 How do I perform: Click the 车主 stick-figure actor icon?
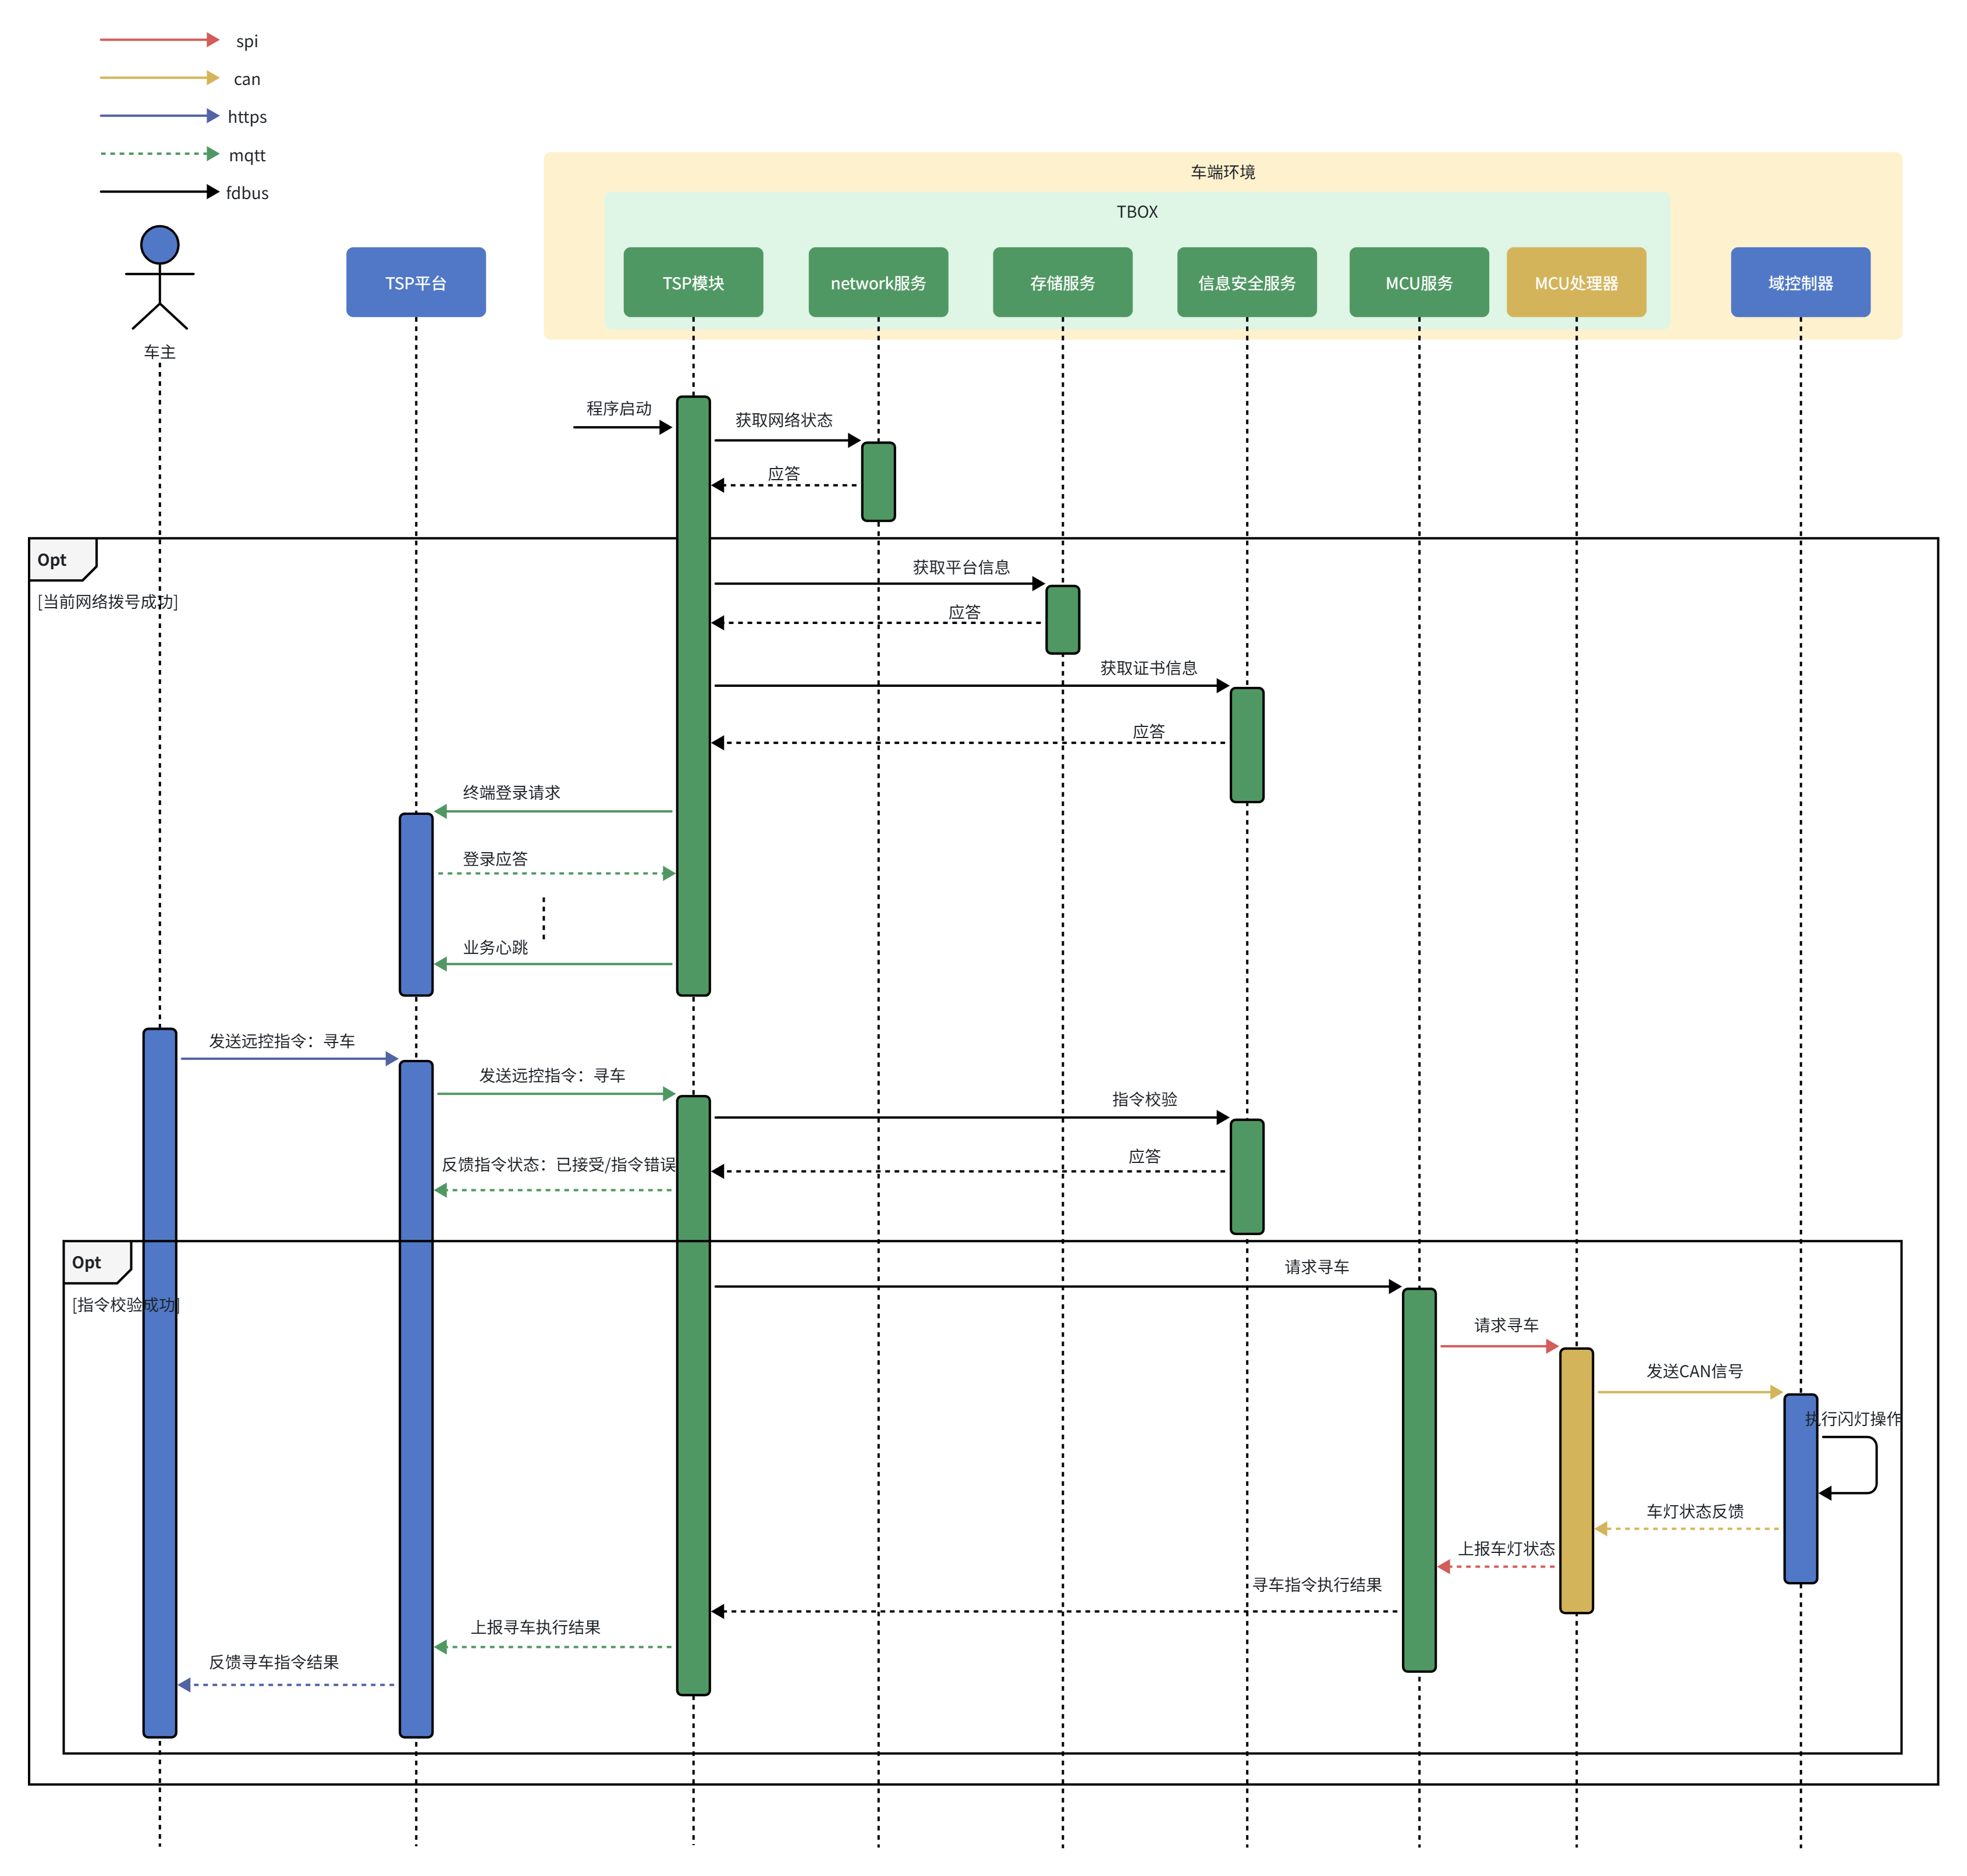click(160, 278)
